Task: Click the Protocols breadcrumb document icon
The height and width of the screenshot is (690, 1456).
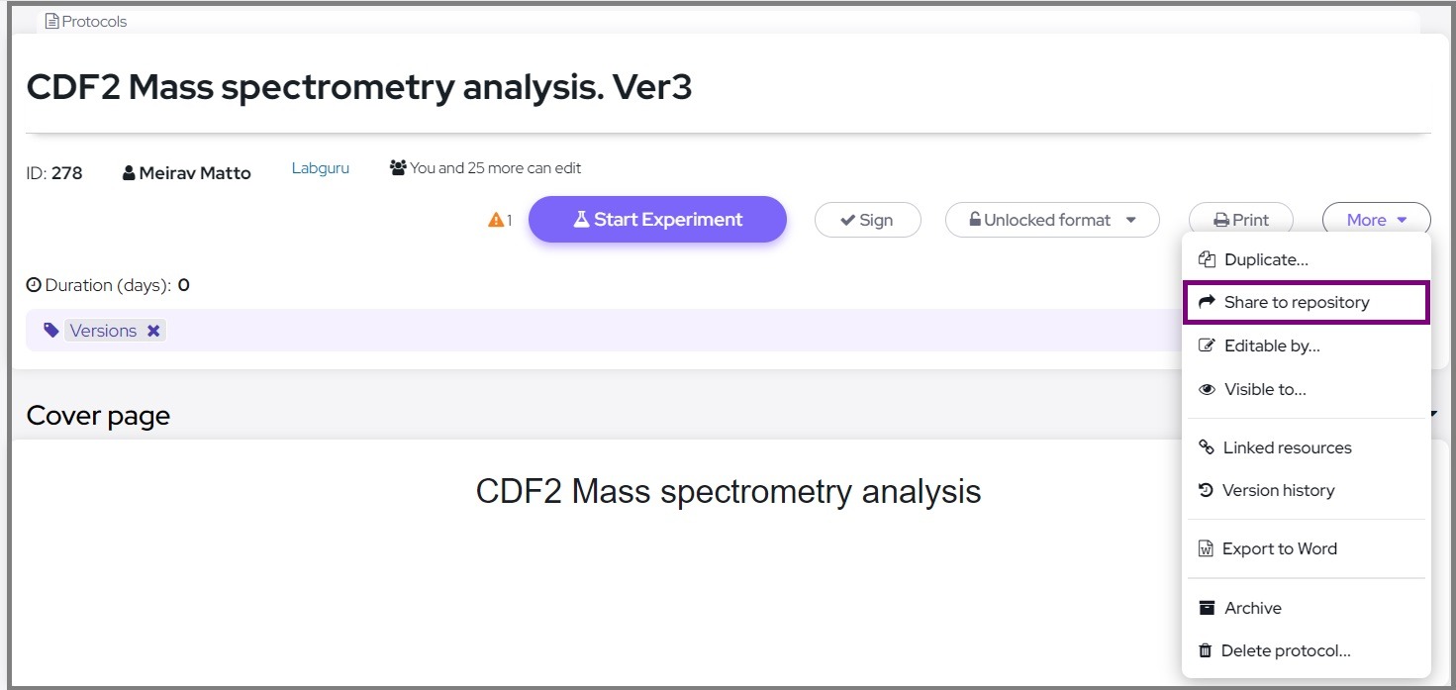Action: [52, 21]
